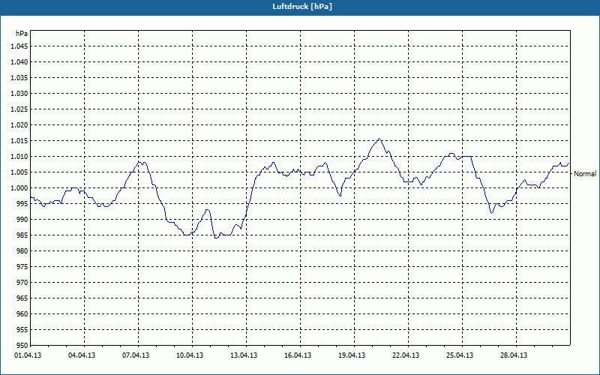Click the 990 pressure label
This screenshot has height=375, width=600.
22,219
